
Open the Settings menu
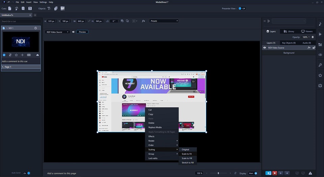[x=43, y=2]
